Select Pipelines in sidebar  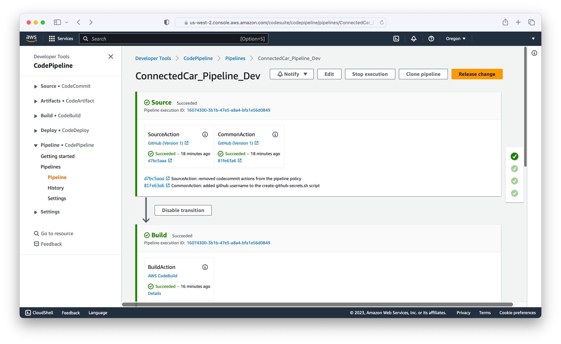(50, 167)
